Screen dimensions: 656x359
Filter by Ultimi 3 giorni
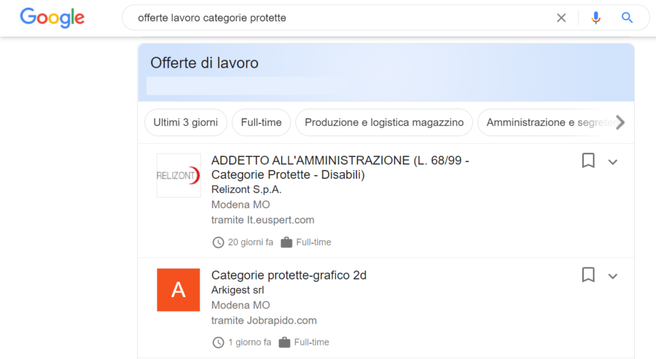186,122
